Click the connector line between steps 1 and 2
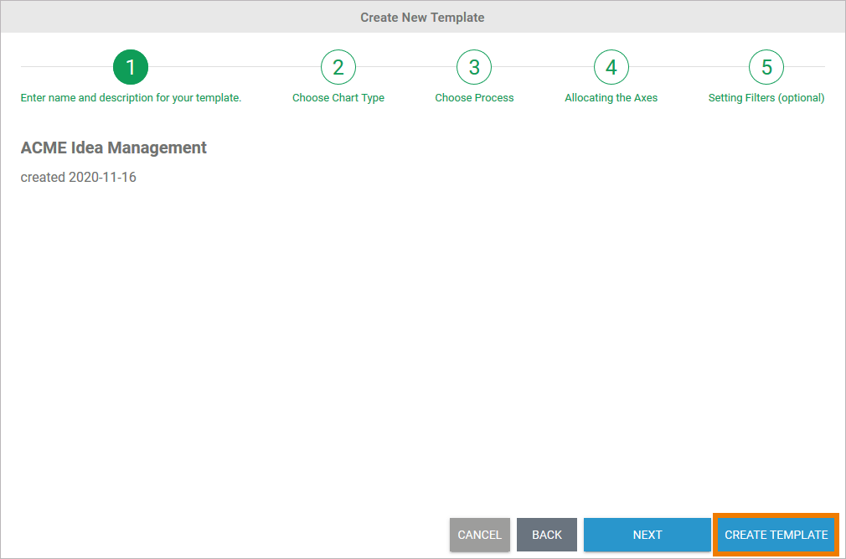The height and width of the screenshot is (559, 846). point(235,67)
